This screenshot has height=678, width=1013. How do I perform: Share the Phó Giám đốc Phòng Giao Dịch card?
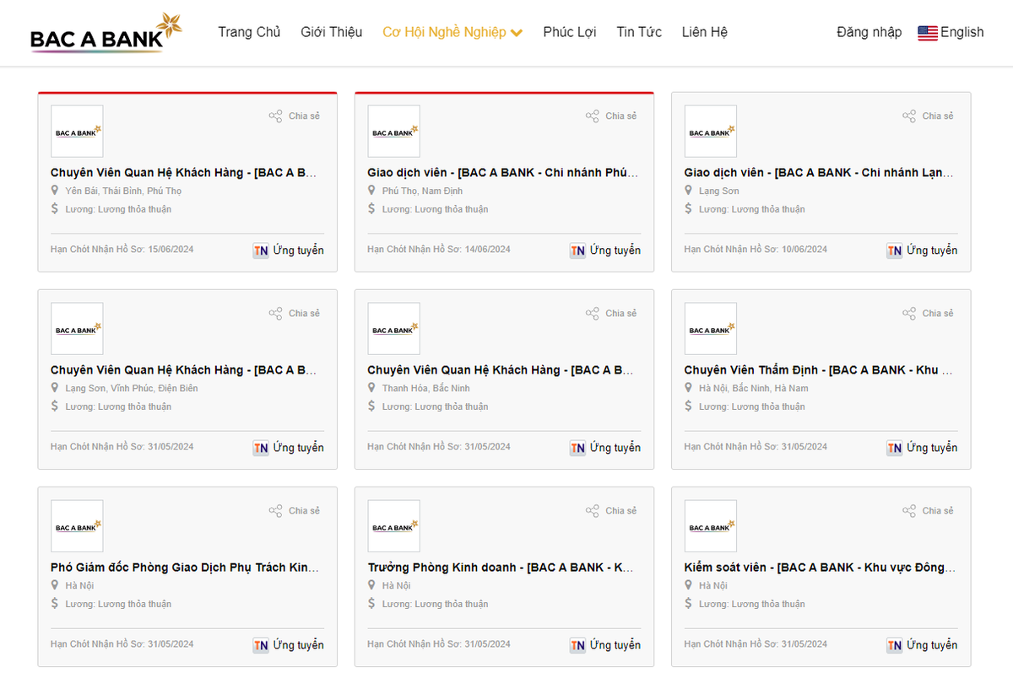(295, 510)
